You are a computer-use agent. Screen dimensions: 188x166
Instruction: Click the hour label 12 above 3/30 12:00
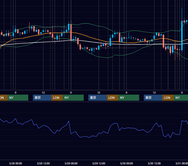154,93
